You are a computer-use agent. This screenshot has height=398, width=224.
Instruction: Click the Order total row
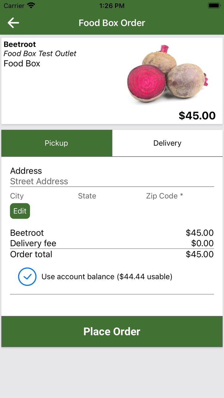click(x=112, y=254)
